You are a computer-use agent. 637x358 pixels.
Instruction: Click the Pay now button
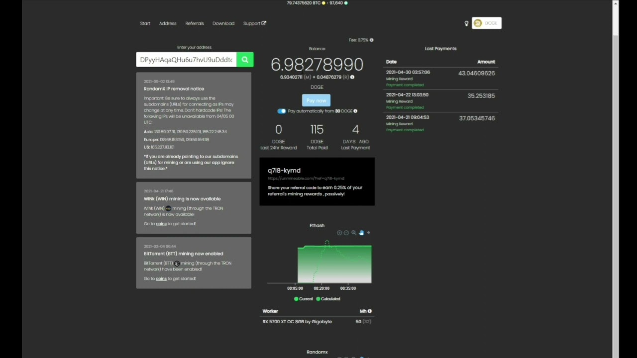point(316,100)
